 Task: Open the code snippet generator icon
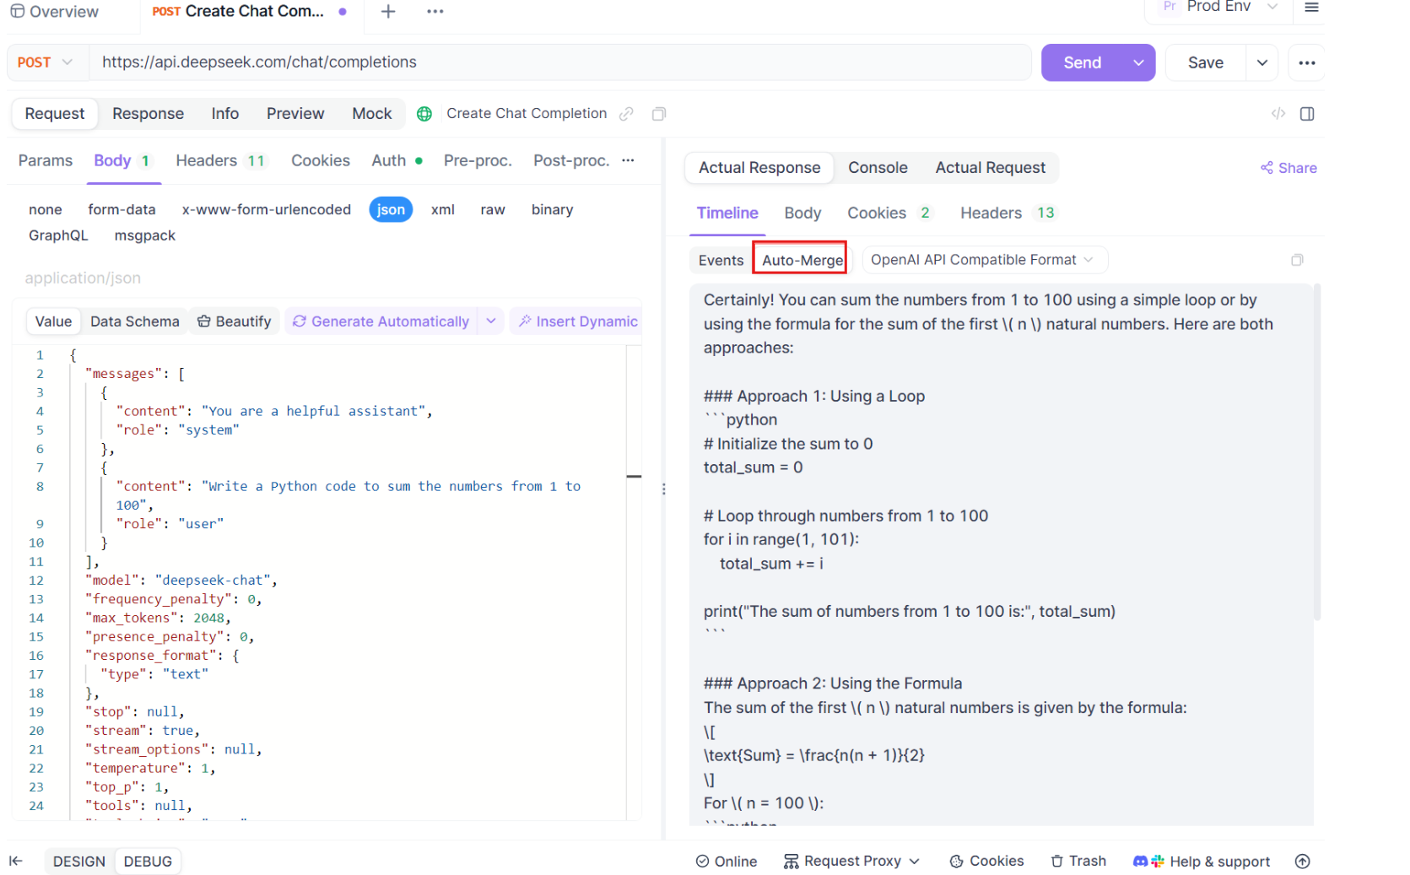1278,114
